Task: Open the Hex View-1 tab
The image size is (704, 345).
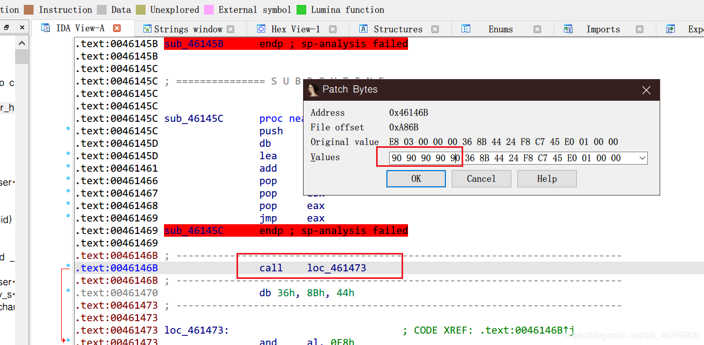Action: coord(295,29)
